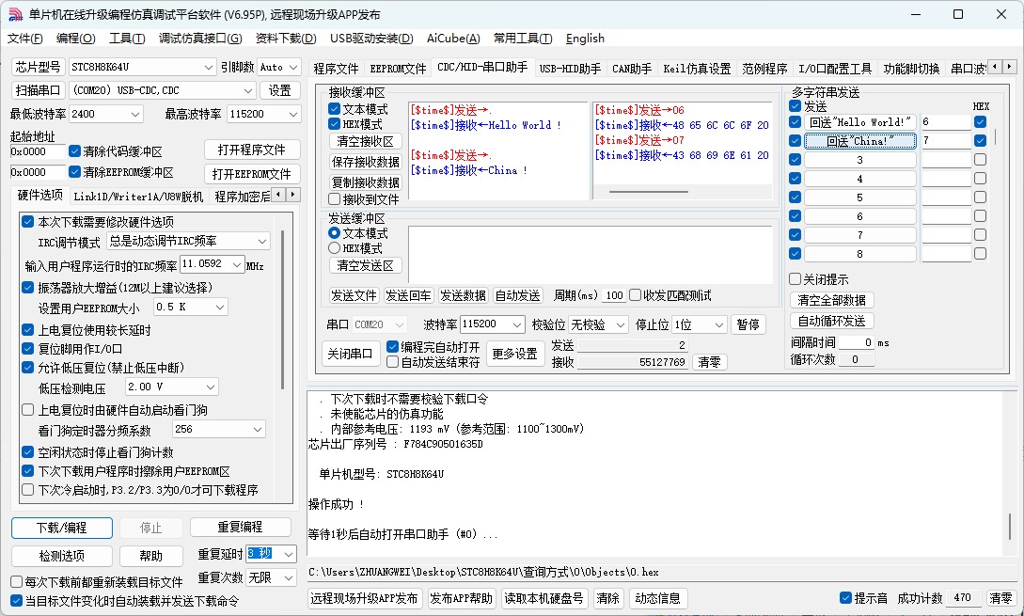Click the 回送"Hello World!" send button

[860, 122]
